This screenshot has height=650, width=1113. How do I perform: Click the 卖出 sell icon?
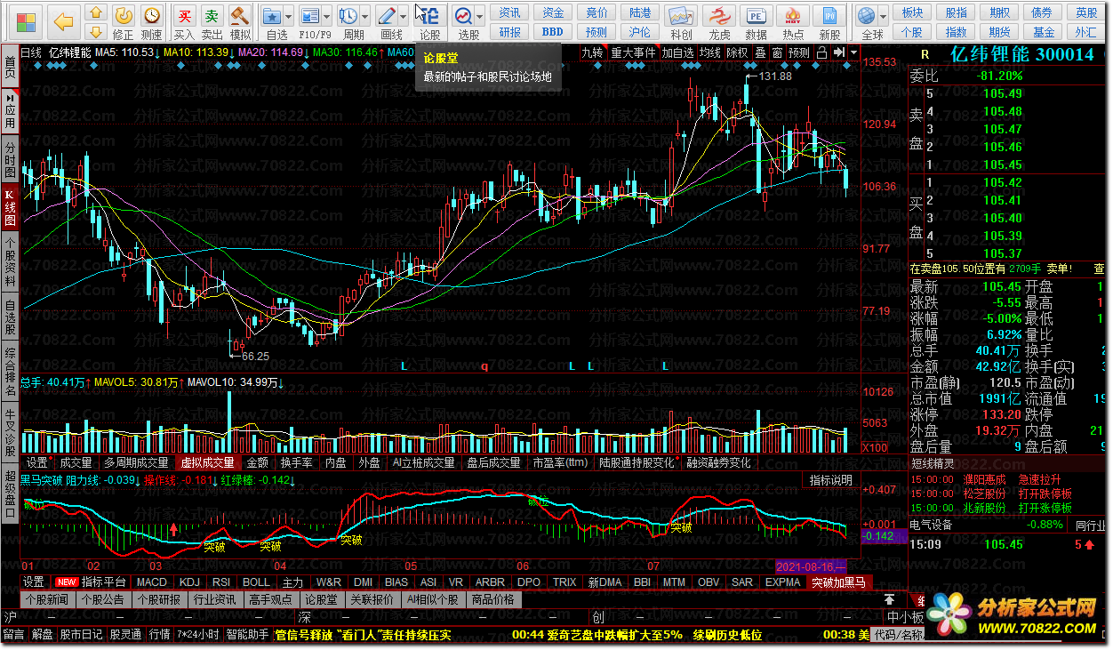click(212, 23)
